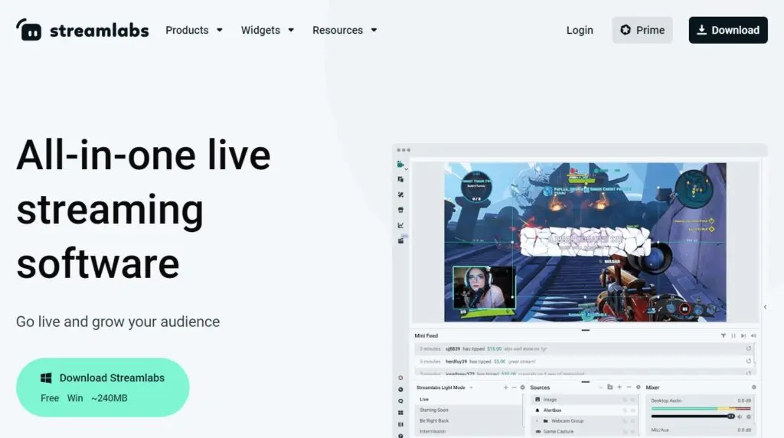Image resolution: width=784 pixels, height=438 pixels.
Task: Open the App Store icon in the sidebar
Action: point(400,210)
